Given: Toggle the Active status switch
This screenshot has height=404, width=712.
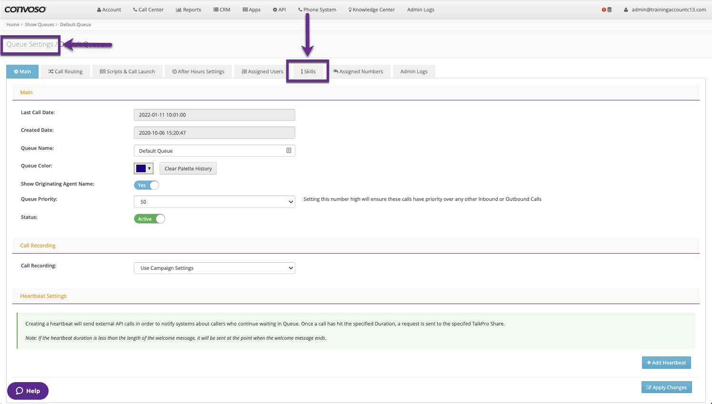Looking at the screenshot, I should pos(149,219).
